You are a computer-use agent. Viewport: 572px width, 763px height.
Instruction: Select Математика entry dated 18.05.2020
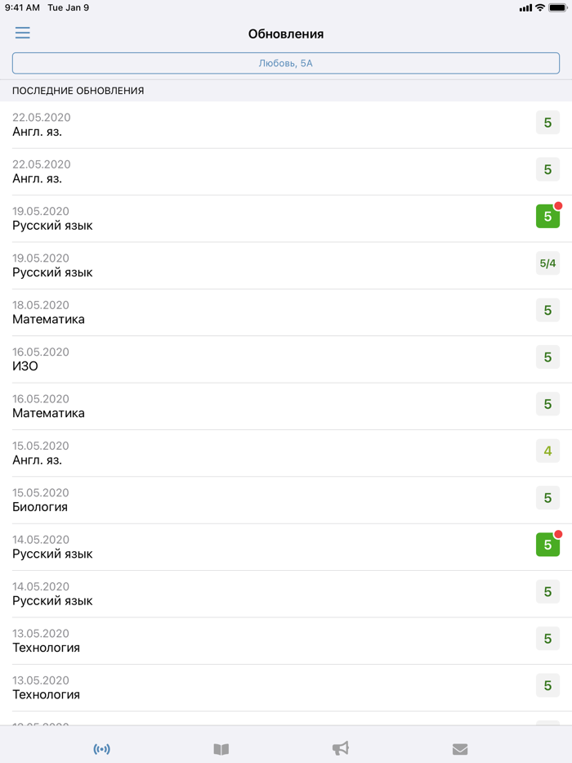245,312
